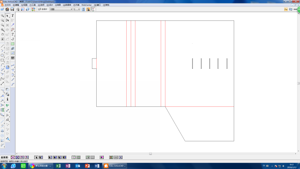Select the Text tool T icon
This screenshot has width=300, height=169.
pos(12,15)
